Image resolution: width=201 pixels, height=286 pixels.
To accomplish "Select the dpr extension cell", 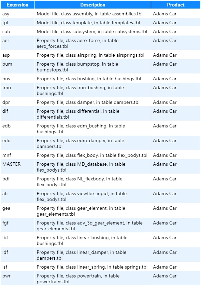I will point(17,102).
